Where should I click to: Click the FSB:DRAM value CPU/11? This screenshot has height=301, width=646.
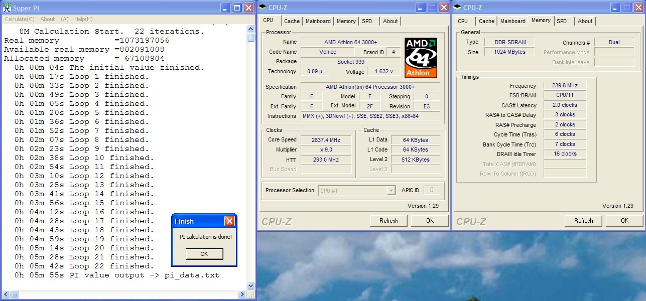[565, 95]
